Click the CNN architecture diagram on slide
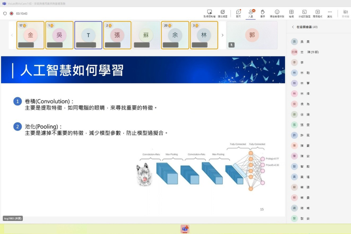The height and width of the screenshot is (234, 351). click(x=208, y=166)
